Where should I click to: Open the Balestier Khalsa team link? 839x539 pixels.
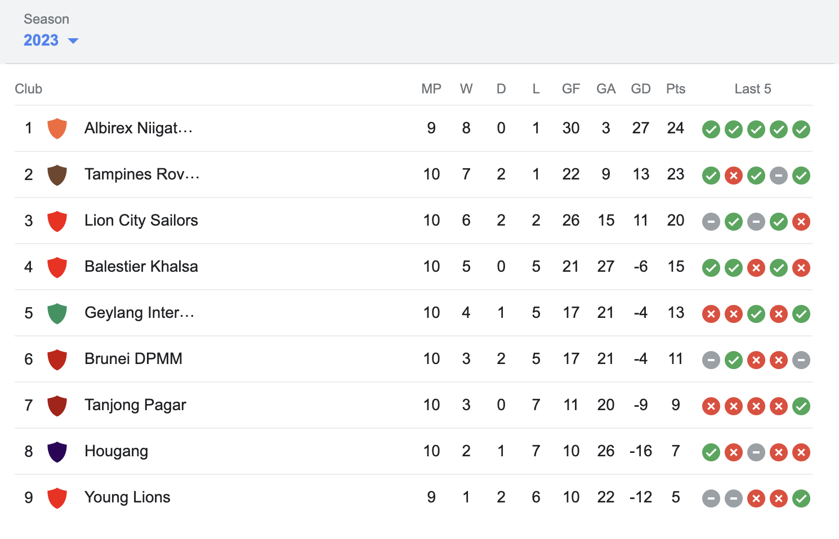click(141, 267)
